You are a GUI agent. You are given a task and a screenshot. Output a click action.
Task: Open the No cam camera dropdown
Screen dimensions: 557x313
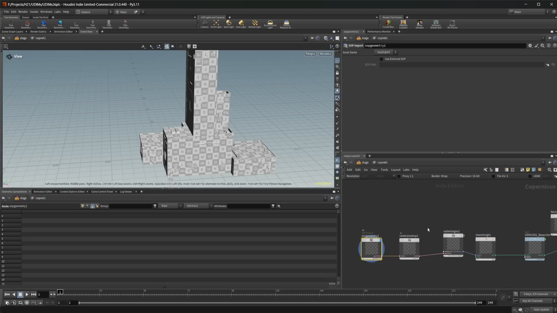pyautogui.click(x=325, y=54)
